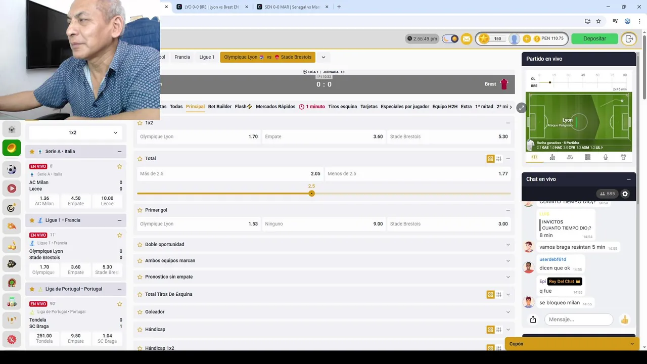Collapse the Liga de Portugal section
The height and width of the screenshot is (364, 647).
(x=119, y=289)
